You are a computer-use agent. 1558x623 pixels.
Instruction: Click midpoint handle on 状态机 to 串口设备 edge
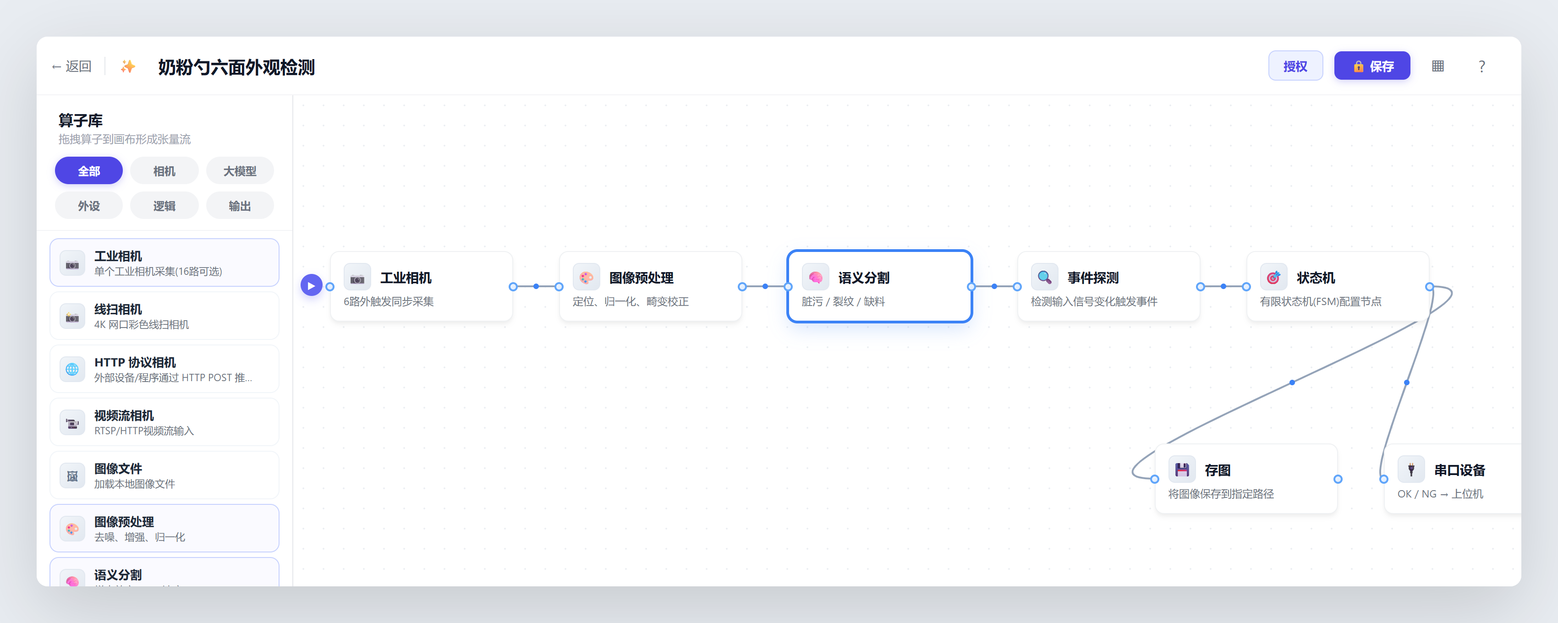(1407, 382)
